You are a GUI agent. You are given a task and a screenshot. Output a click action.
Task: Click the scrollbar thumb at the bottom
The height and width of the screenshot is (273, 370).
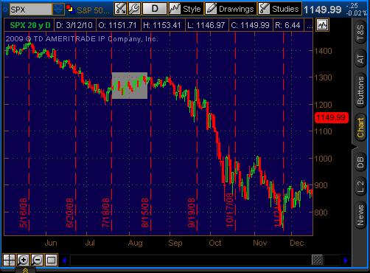coord(317,260)
